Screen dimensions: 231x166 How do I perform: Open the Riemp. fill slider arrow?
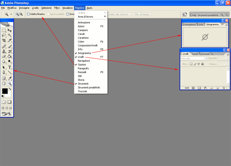(x=227, y=64)
